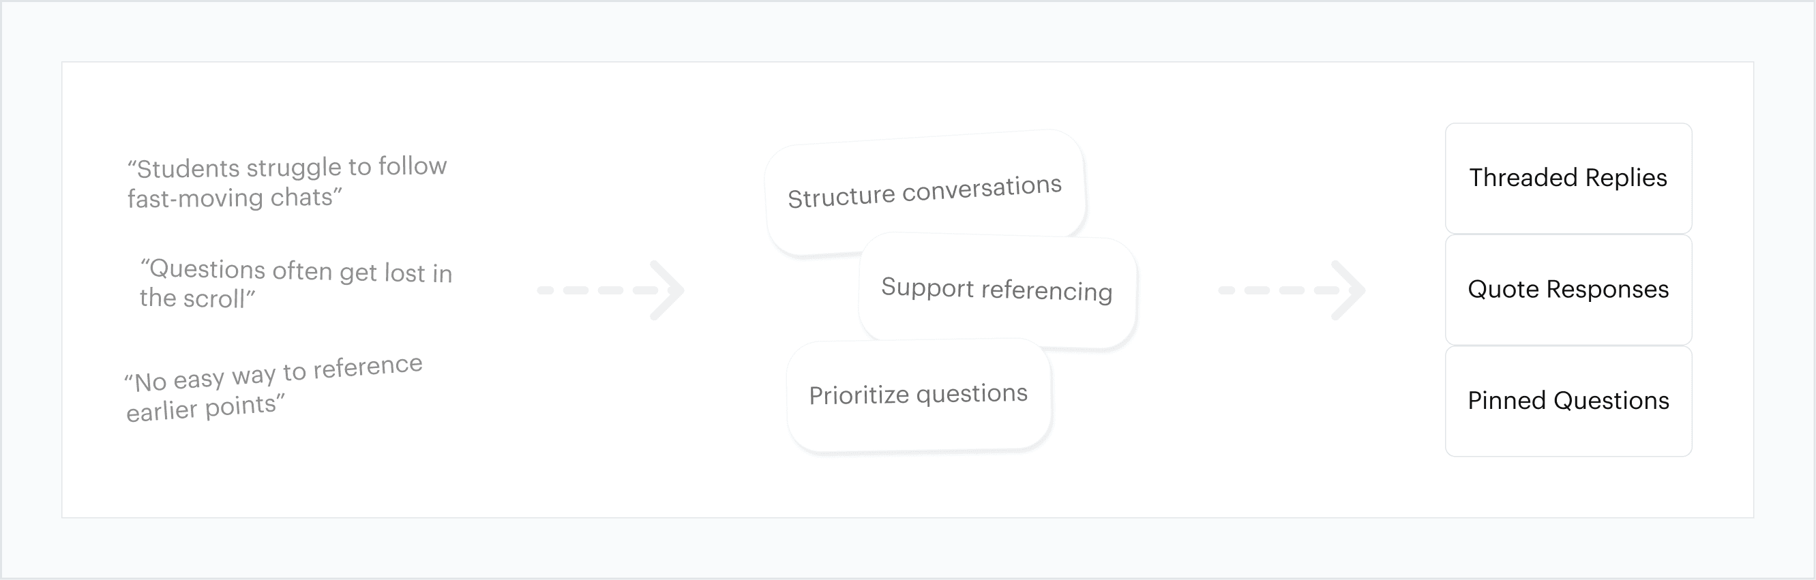
Task: Click the Prioritize questions bubble
Action: (919, 395)
